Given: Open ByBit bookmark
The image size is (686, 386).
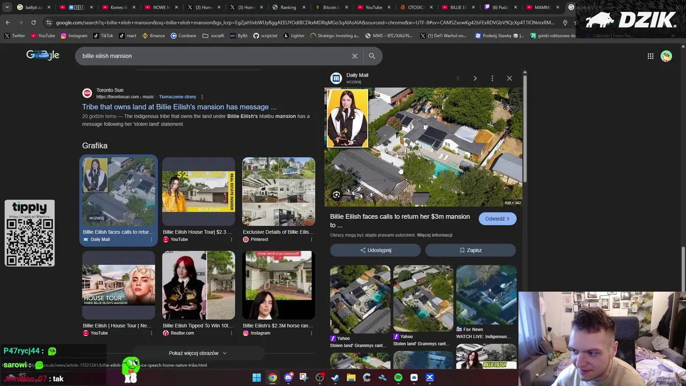Looking at the screenshot, I should [238, 36].
